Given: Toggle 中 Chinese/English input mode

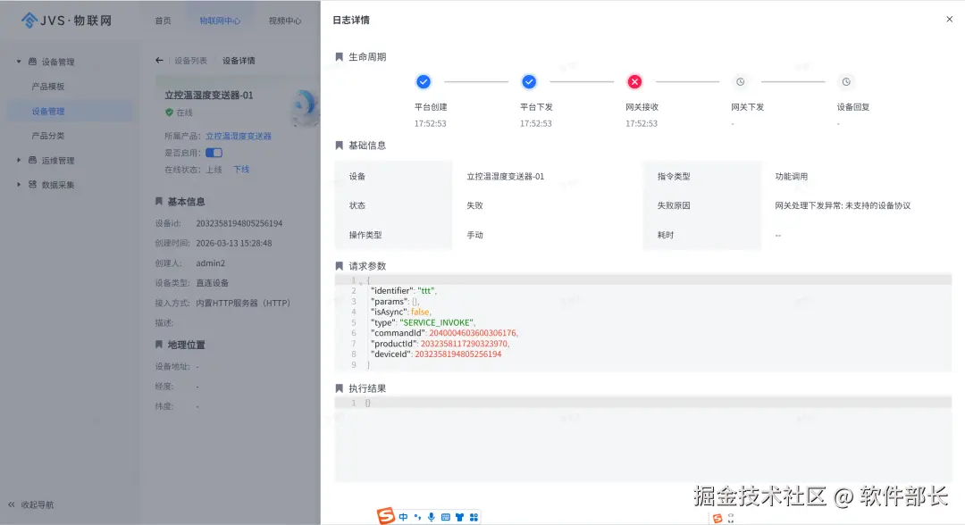Looking at the screenshot, I should point(403,516).
